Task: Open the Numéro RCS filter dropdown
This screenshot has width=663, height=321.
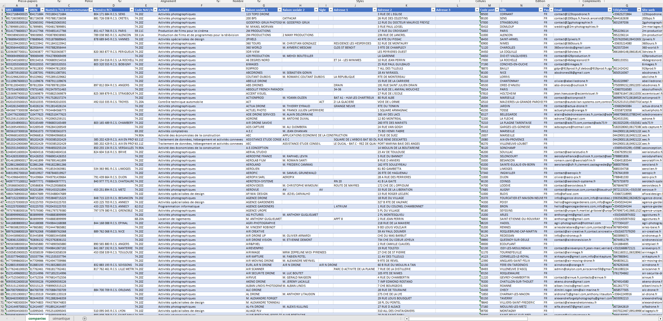Action: point(132,10)
